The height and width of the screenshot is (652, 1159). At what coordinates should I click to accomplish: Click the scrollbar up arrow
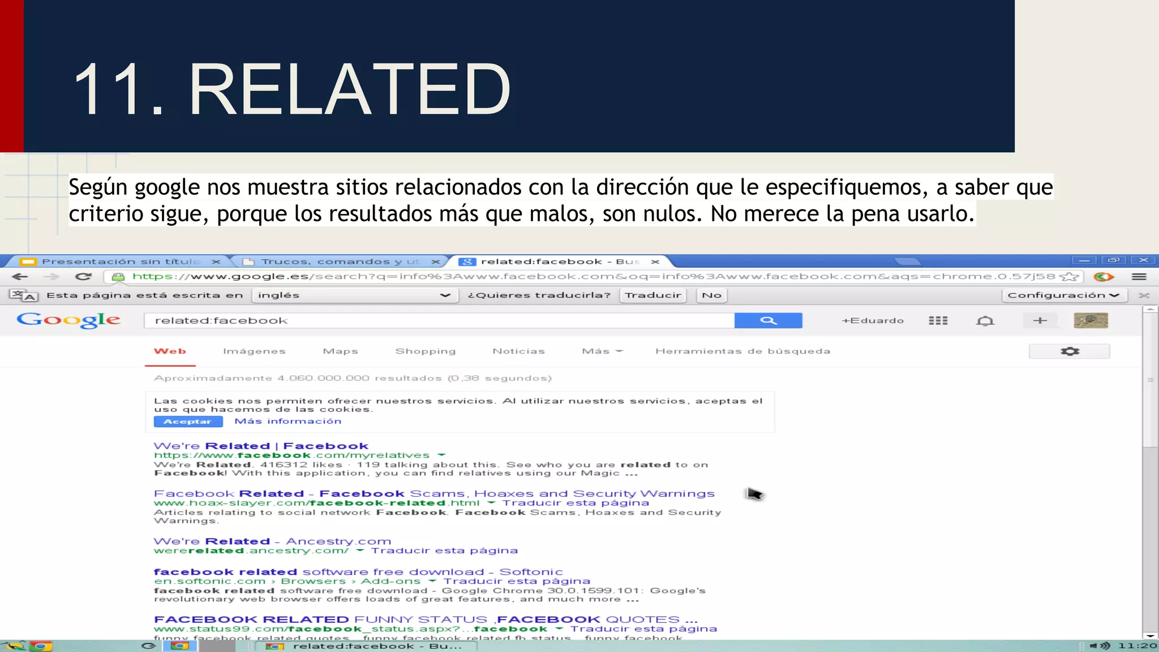[1149, 310]
